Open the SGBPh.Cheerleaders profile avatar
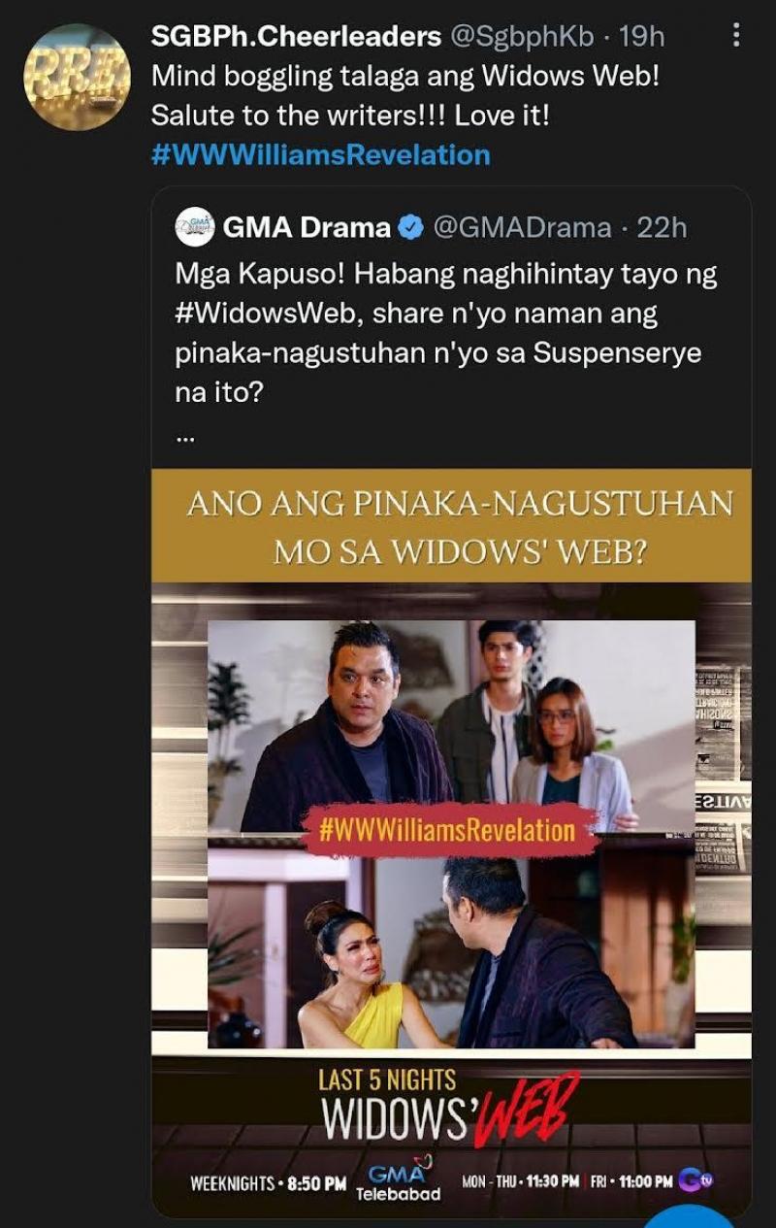The image size is (776, 1228). [77, 78]
